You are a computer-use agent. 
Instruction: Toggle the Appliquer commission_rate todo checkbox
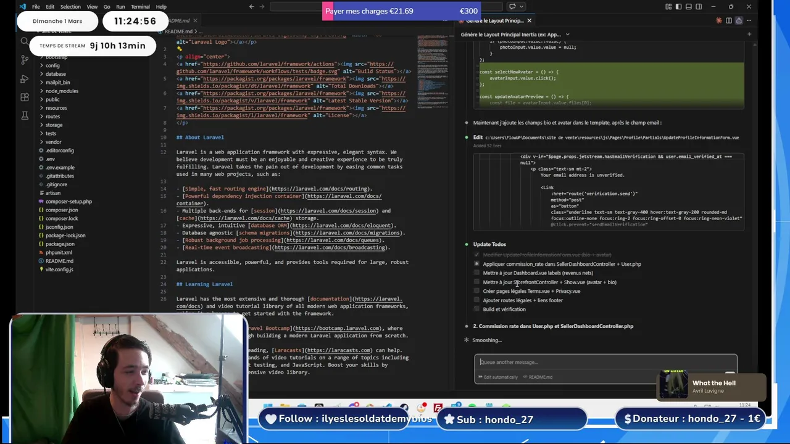click(x=476, y=264)
